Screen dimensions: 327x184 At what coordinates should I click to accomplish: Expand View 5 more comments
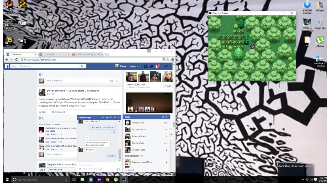click(49, 124)
